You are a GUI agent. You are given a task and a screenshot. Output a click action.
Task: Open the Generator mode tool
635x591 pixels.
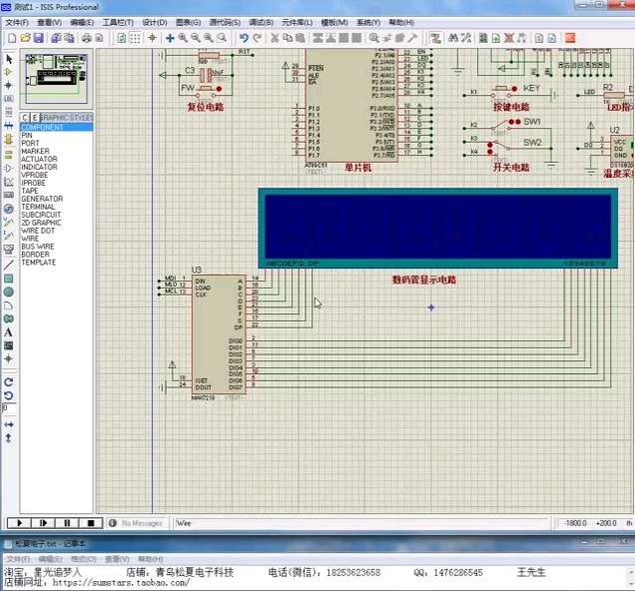pyautogui.click(x=9, y=209)
